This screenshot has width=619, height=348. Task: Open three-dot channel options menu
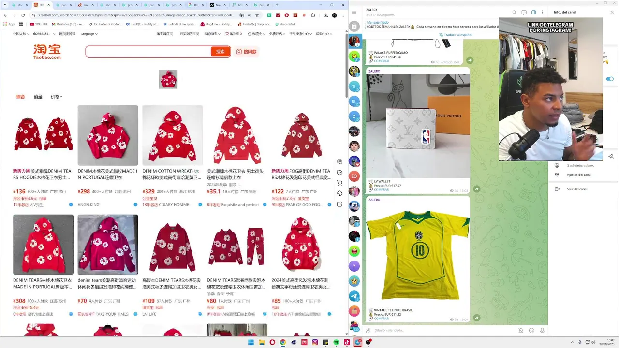point(542,12)
